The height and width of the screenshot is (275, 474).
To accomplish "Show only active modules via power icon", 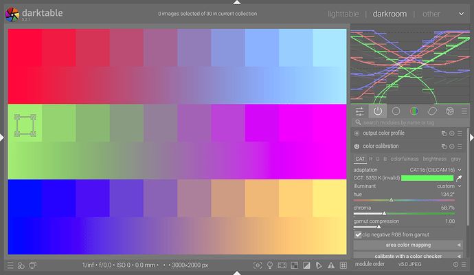I will (x=377, y=111).
